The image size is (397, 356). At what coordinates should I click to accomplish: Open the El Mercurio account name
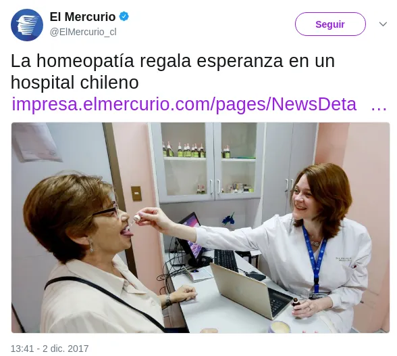click(x=82, y=17)
